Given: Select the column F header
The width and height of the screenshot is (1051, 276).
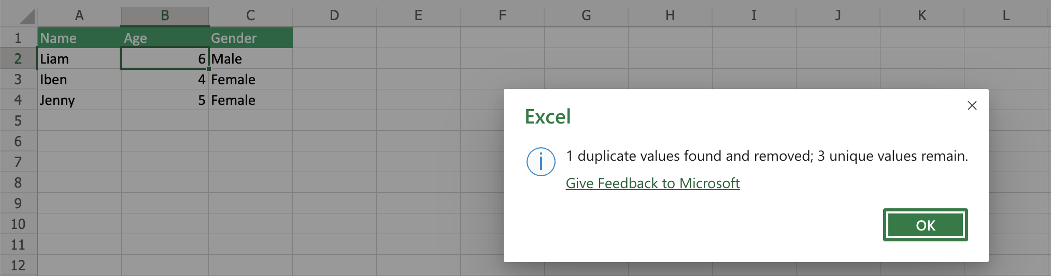Looking at the screenshot, I should click(502, 16).
